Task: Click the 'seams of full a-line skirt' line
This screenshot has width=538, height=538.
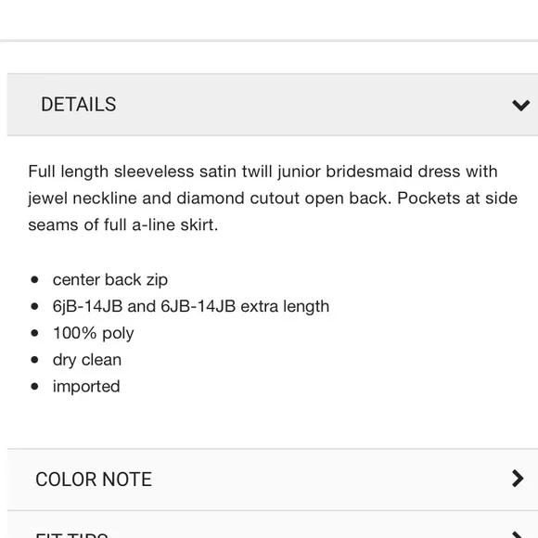Action: pyautogui.click(x=123, y=225)
